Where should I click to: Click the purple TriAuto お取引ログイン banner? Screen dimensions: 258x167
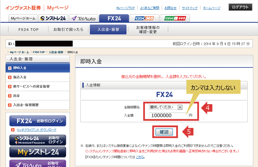point(38,164)
